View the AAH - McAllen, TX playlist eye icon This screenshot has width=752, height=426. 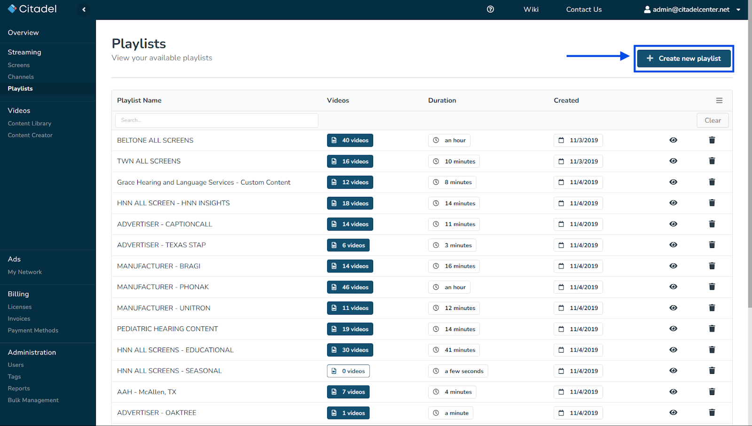click(x=674, y=392)
